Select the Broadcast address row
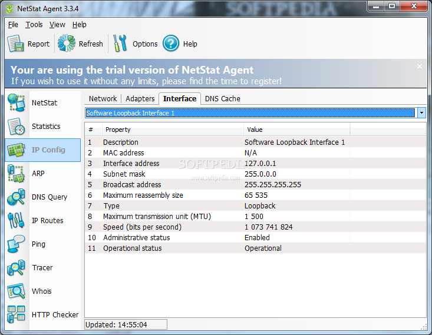This screenshot has height=335, width=432. 255,185
